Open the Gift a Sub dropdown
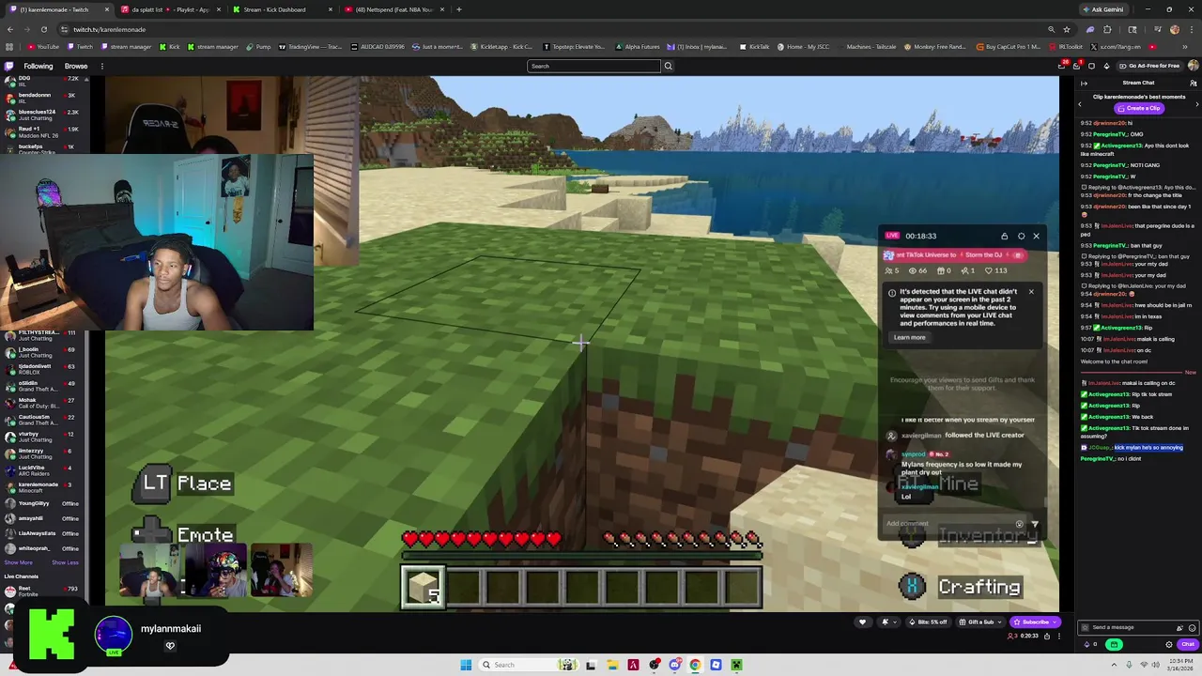The image size is (1202, 676). (979, 622)
